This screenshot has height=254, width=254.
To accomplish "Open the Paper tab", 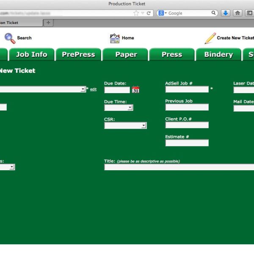I will tap(126, 55).
